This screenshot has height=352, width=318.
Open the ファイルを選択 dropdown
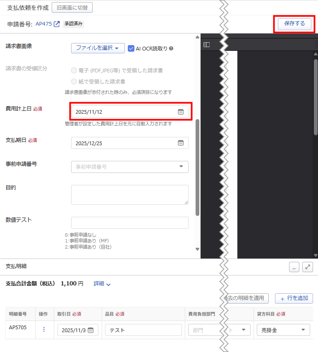98,48
